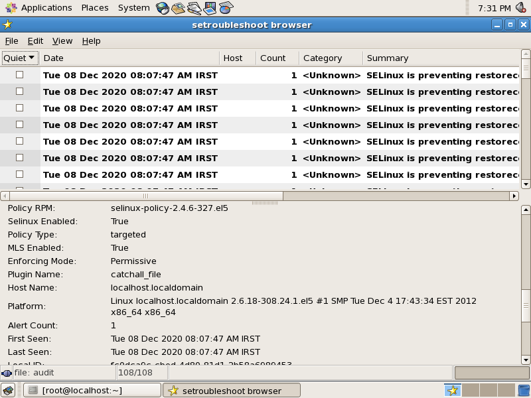Sort alerts by Host column header
The height and width of the screenshot is (398, 531).
pyautogui.click(x=238, y=58)
